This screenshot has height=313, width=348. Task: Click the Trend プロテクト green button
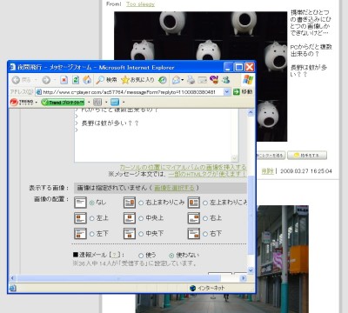click(63, 103)
